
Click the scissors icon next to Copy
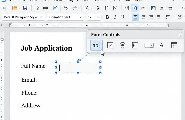[98, 8]
